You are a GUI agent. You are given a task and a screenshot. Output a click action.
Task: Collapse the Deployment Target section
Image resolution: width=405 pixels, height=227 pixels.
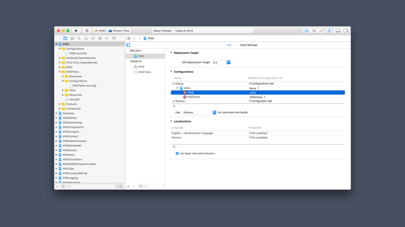pos(171,53)
